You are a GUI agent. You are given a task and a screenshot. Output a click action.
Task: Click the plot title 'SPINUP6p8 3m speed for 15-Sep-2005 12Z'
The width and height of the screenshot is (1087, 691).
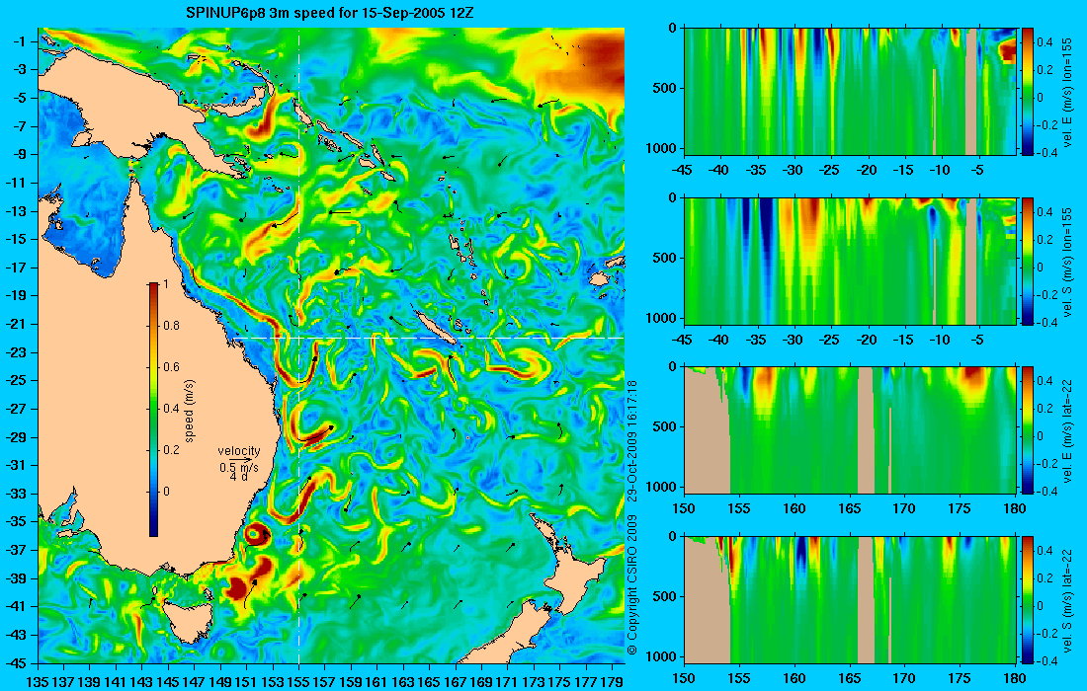(x=330, y=13)
